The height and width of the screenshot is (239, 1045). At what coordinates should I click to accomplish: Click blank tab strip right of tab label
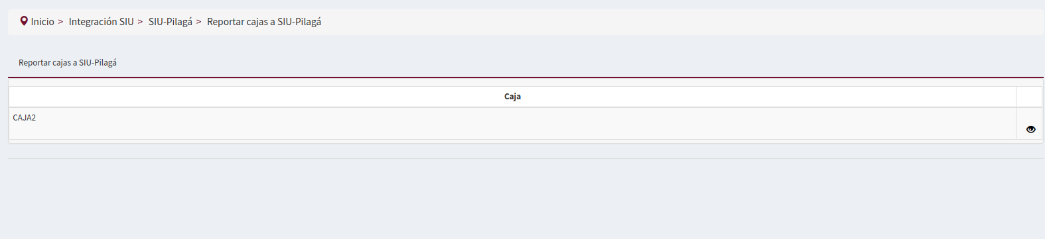584,63
